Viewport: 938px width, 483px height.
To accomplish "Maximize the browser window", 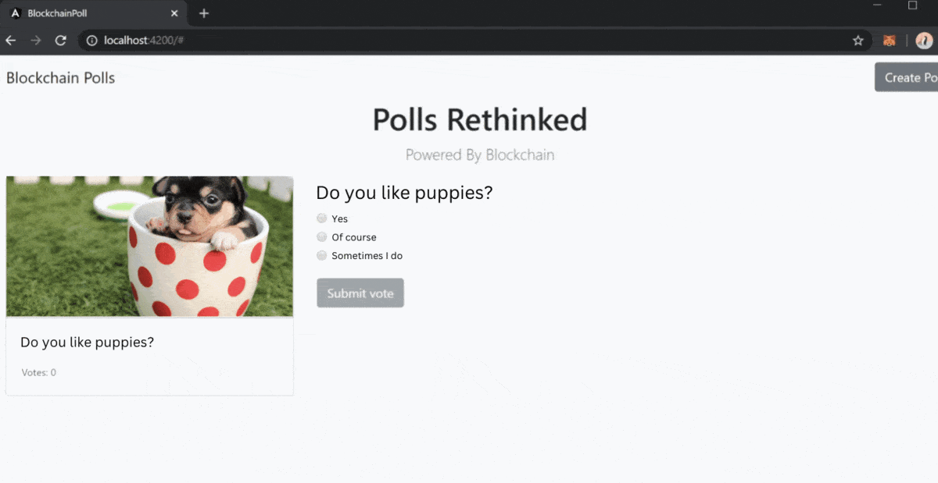I will [x=912, y=5].
